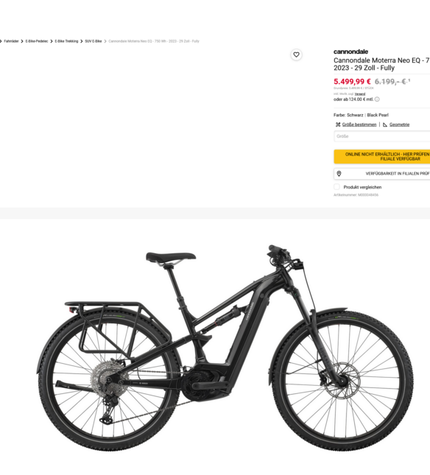This screenshot has width=430, height=475.
Task: Open the Größe bestimmen link
Action: click(359, 124)
